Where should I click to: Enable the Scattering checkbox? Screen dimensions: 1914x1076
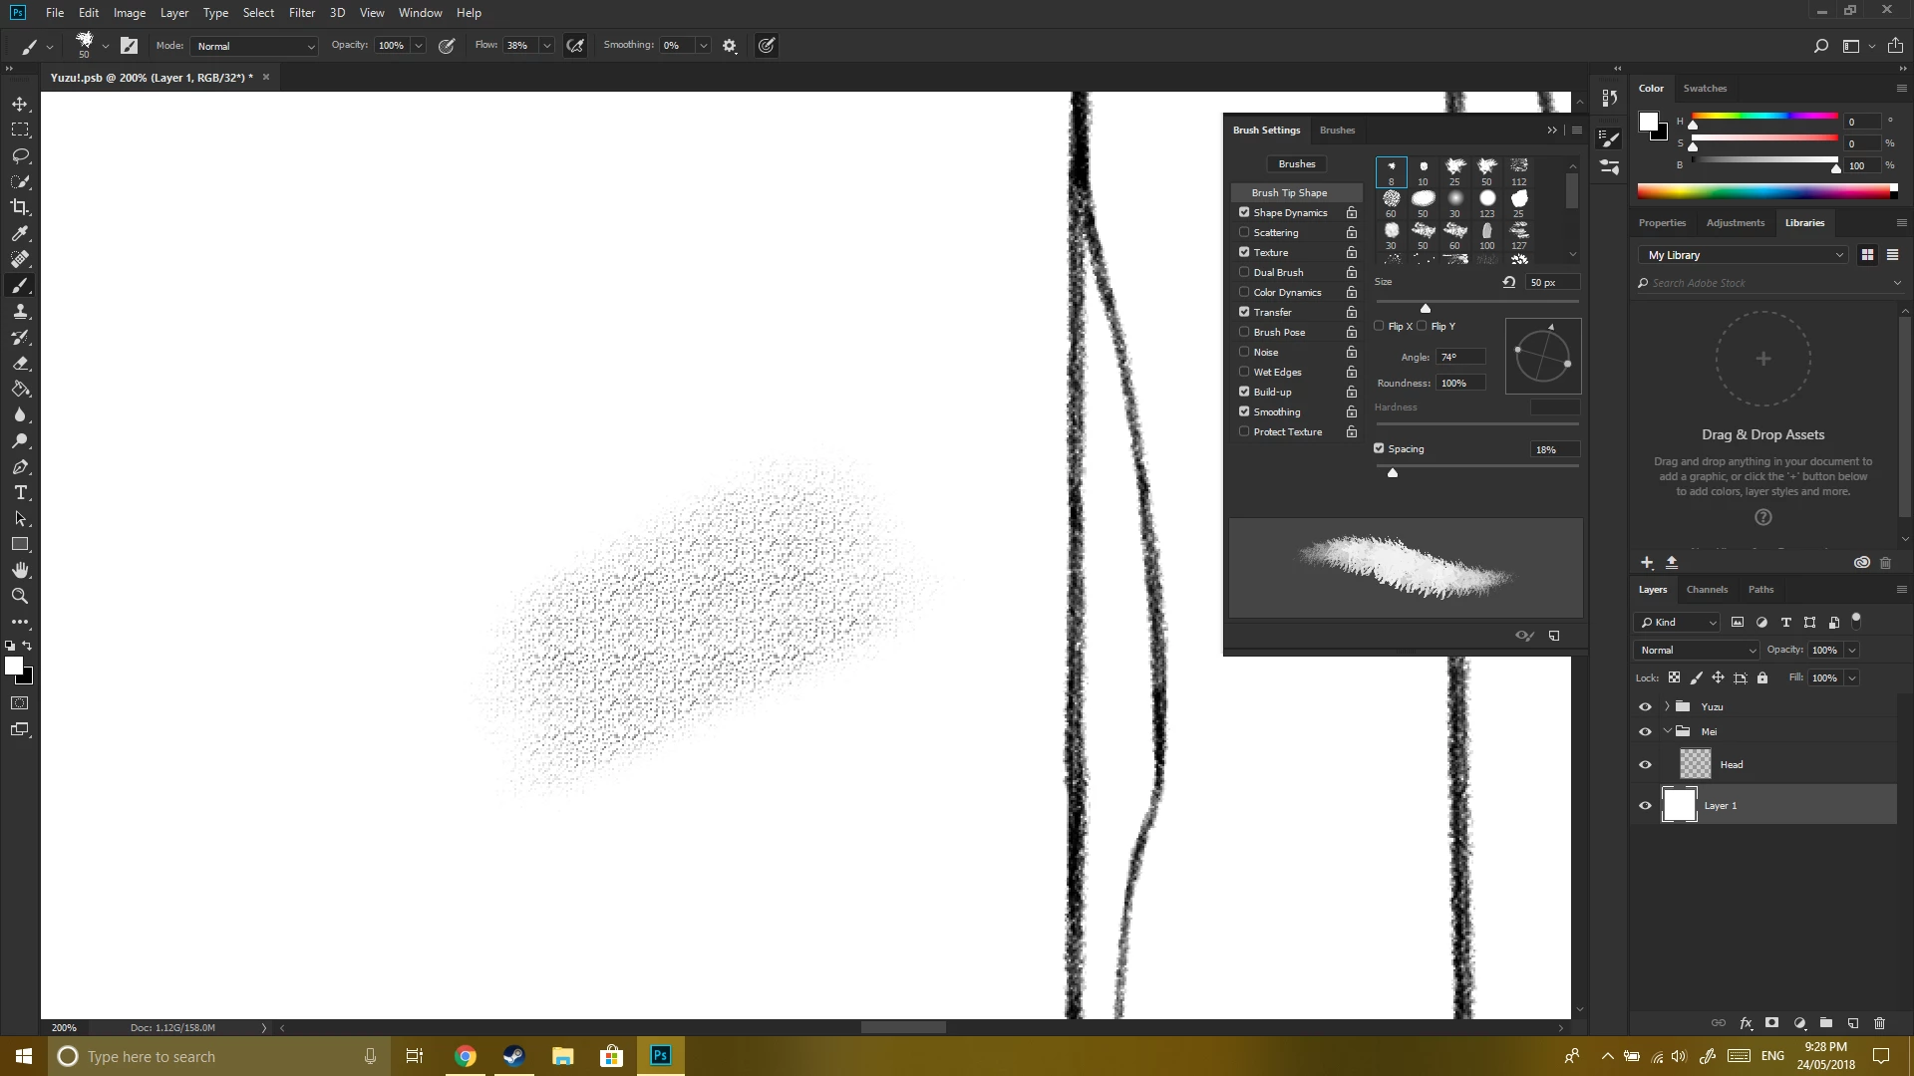pos(1244,232)
